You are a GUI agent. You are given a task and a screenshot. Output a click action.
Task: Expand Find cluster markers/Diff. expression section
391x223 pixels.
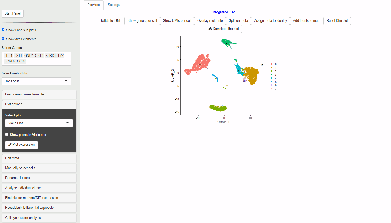click(x=39, y=198)
